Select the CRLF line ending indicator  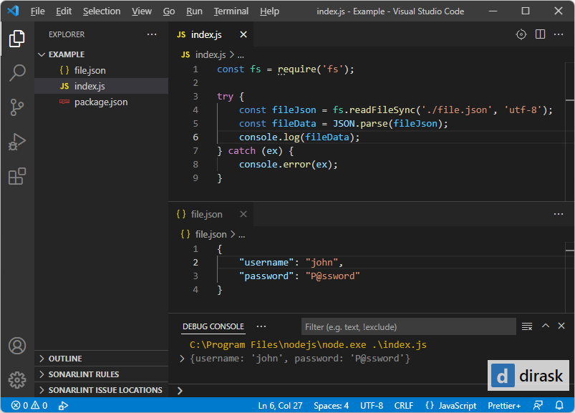click(x=403, y=405)
